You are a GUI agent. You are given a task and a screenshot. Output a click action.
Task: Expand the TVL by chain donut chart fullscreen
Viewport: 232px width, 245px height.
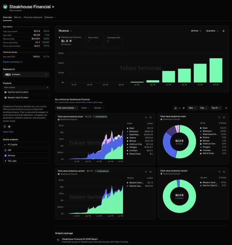pyautogui.click(x=219, y=117)
